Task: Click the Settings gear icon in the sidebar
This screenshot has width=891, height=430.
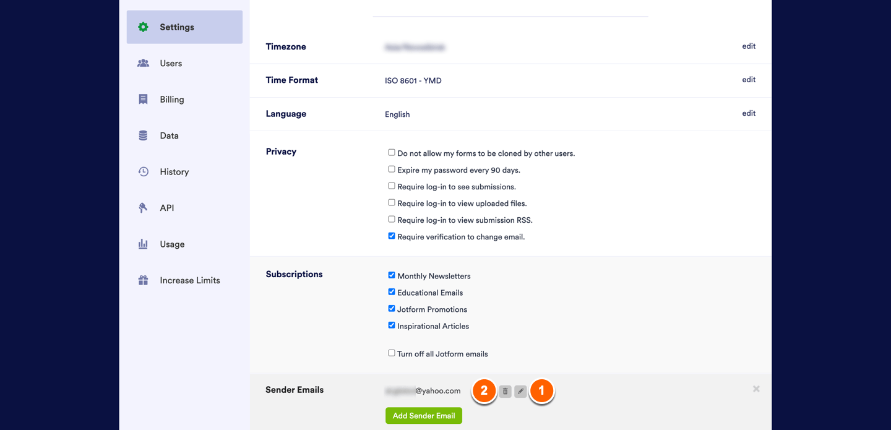Action: point(144,27)
